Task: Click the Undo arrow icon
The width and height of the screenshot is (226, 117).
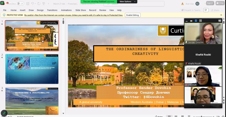Action: pyautogui.click(x=33, y=4)
